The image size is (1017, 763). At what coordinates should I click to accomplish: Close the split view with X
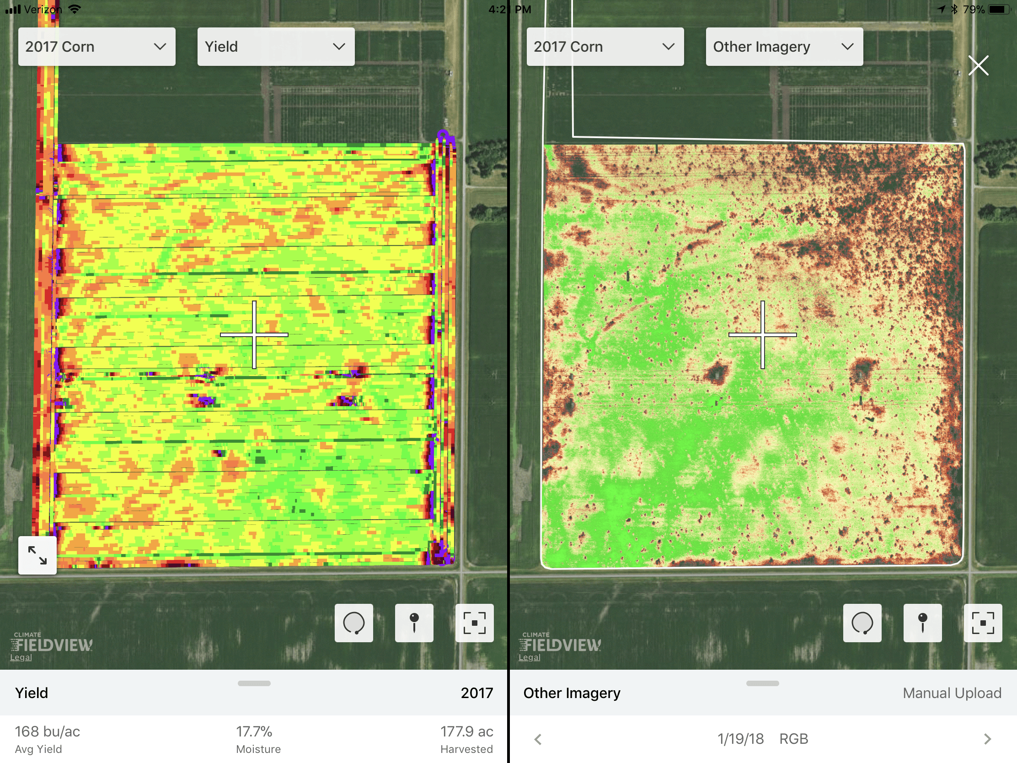(x=978, y=65)
